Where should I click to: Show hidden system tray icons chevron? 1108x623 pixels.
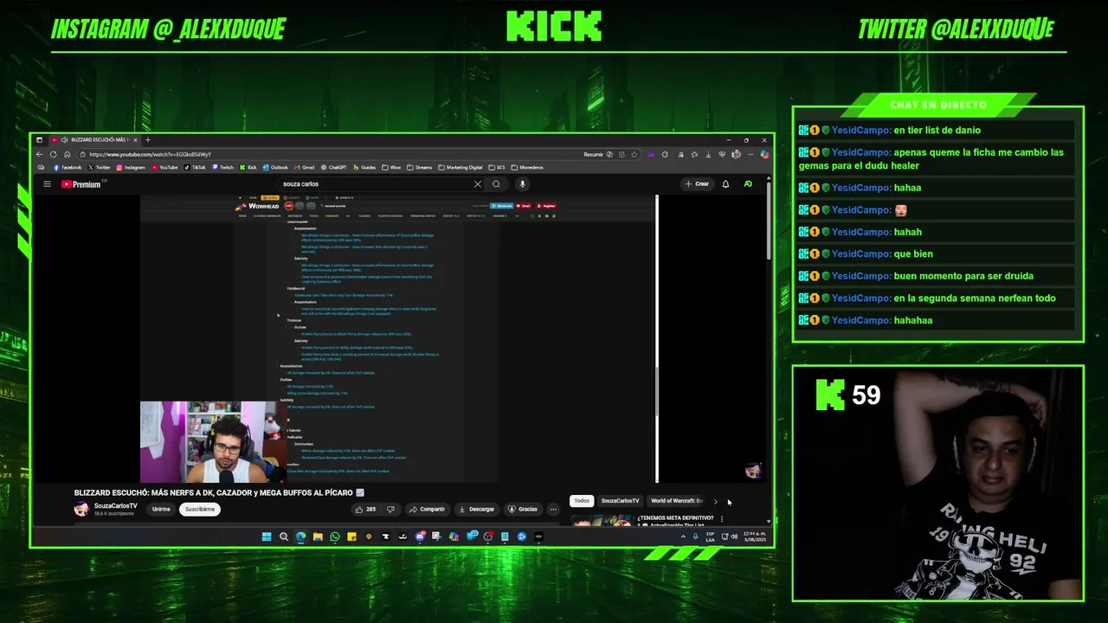(683, 536)
